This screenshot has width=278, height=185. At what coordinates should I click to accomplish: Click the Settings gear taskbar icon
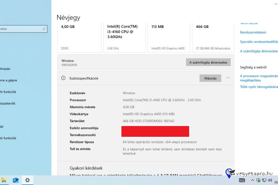pos(27,180)
